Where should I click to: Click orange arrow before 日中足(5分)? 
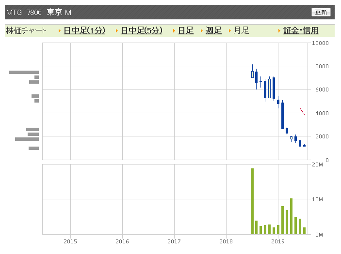pos(117,31)
